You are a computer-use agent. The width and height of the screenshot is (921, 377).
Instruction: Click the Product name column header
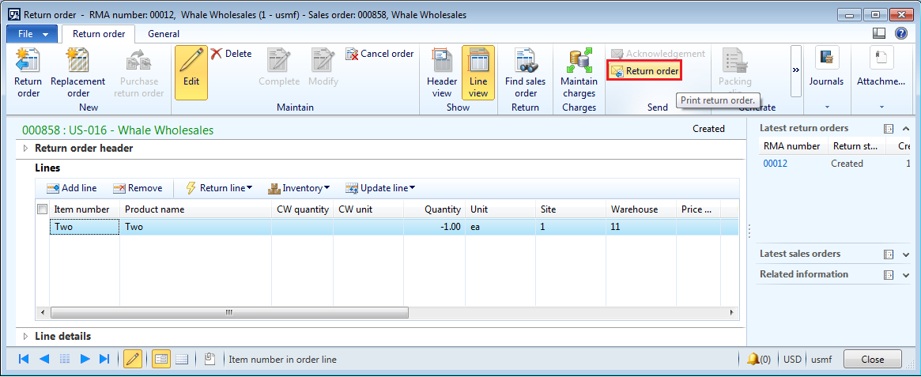(x=196, y=209)
